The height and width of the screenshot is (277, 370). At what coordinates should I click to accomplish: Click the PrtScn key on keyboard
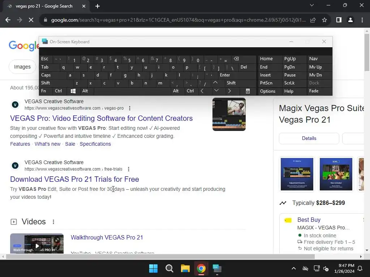[x=270, y=83]
